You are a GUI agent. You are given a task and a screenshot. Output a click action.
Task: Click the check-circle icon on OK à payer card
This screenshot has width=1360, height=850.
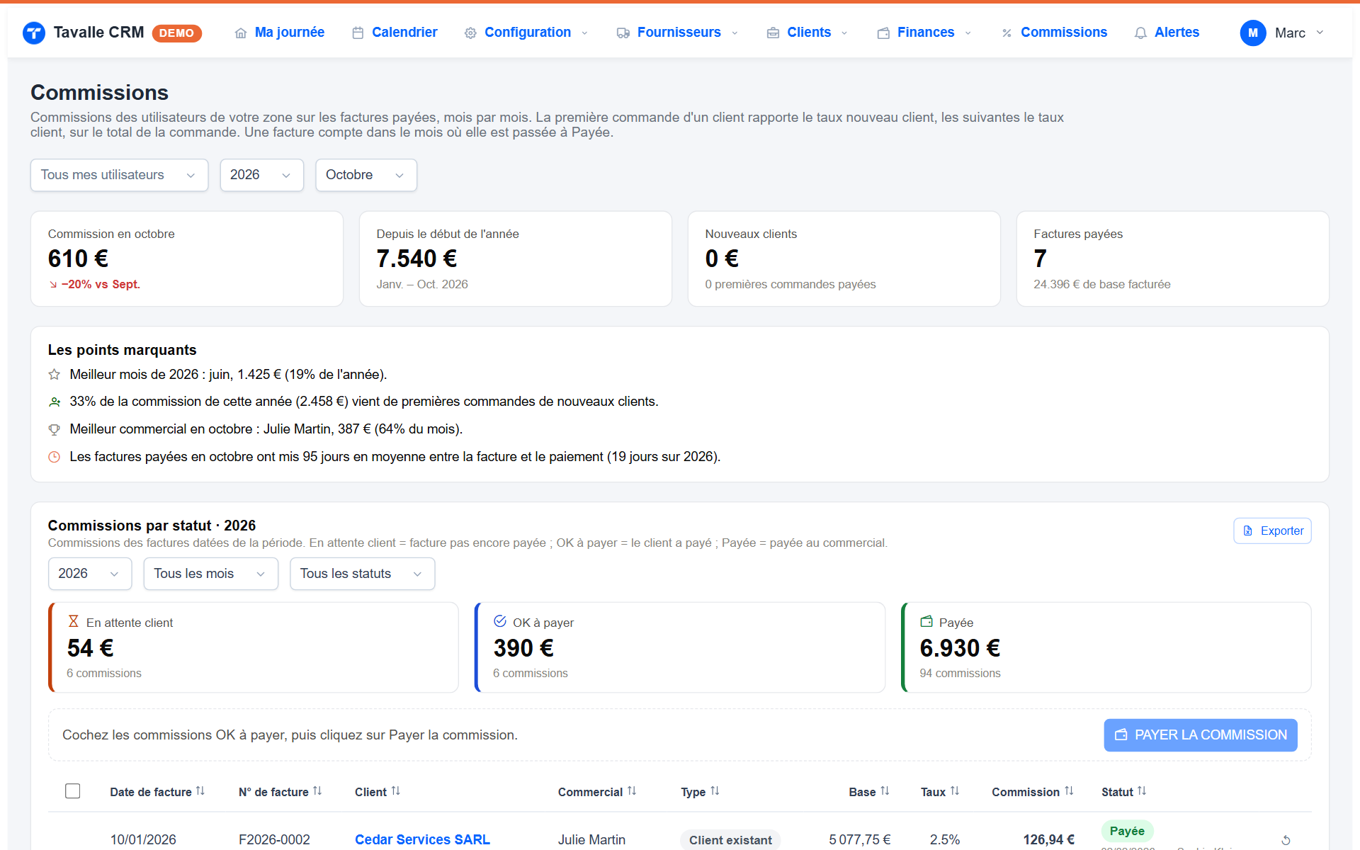click(x=500, y=621)
